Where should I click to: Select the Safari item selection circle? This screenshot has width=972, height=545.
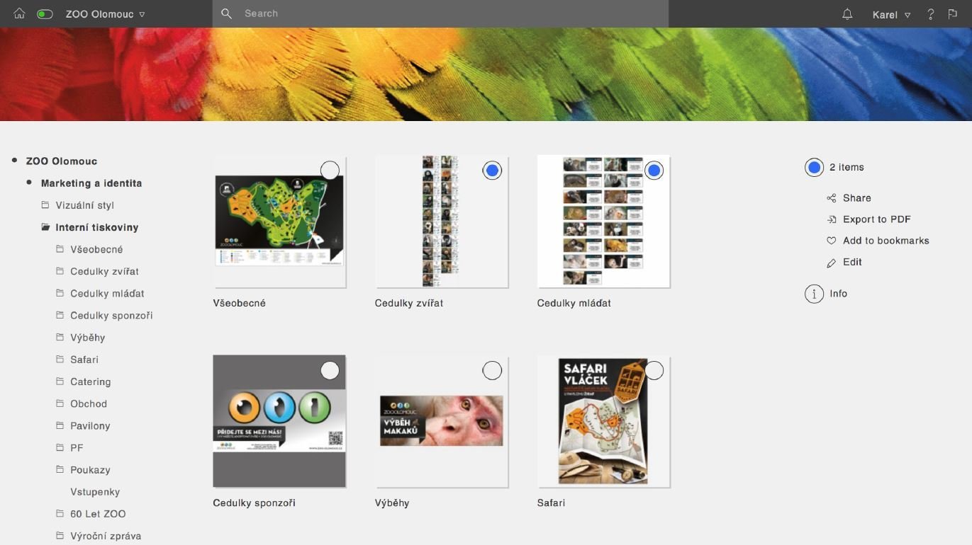pos(654,370)
